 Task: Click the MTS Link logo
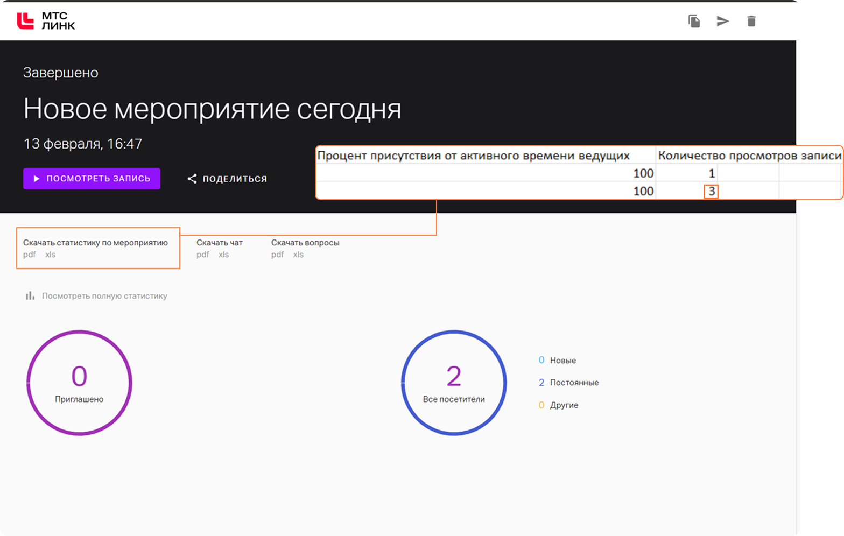pos(46,21)
